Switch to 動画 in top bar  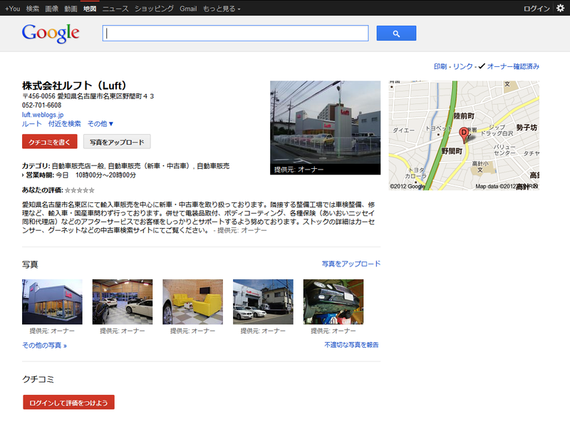point(71,9)
